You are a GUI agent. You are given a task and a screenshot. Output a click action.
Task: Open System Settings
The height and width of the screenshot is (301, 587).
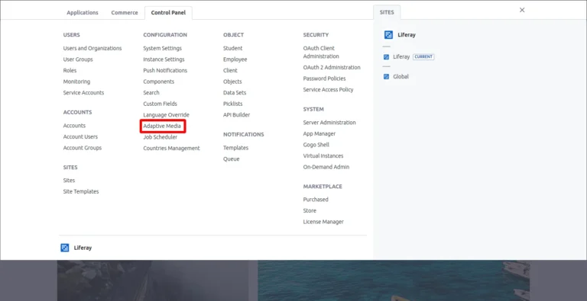(x=163, y=48)
